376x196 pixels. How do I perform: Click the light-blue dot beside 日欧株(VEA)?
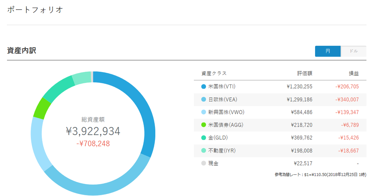coord(203,99)
